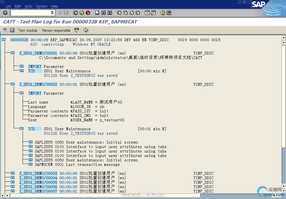The image size is (286, 199).
Task: Click the note icon after Person responsible
Action: click(77, 30)
